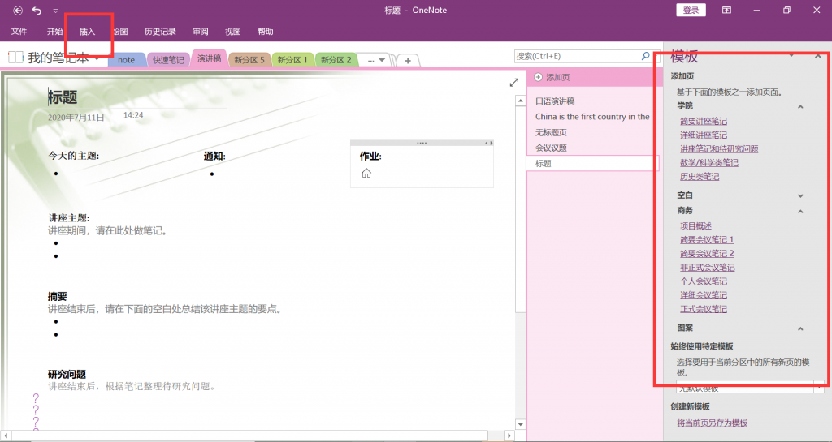832x442 pixels.
Task: Open the 文件 menu
Action: click(19, 32)
